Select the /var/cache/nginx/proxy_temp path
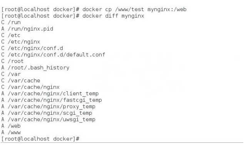This screenshot has width=246, height=147. [52, 106]
